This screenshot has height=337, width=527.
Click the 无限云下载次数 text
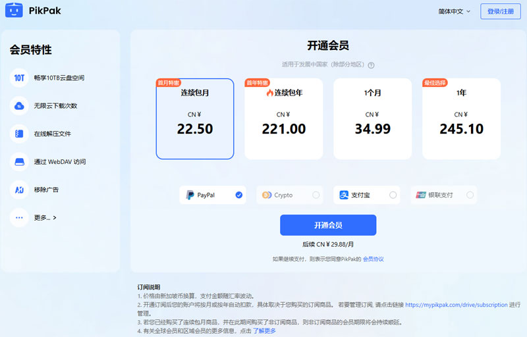[x=55, y=106]
